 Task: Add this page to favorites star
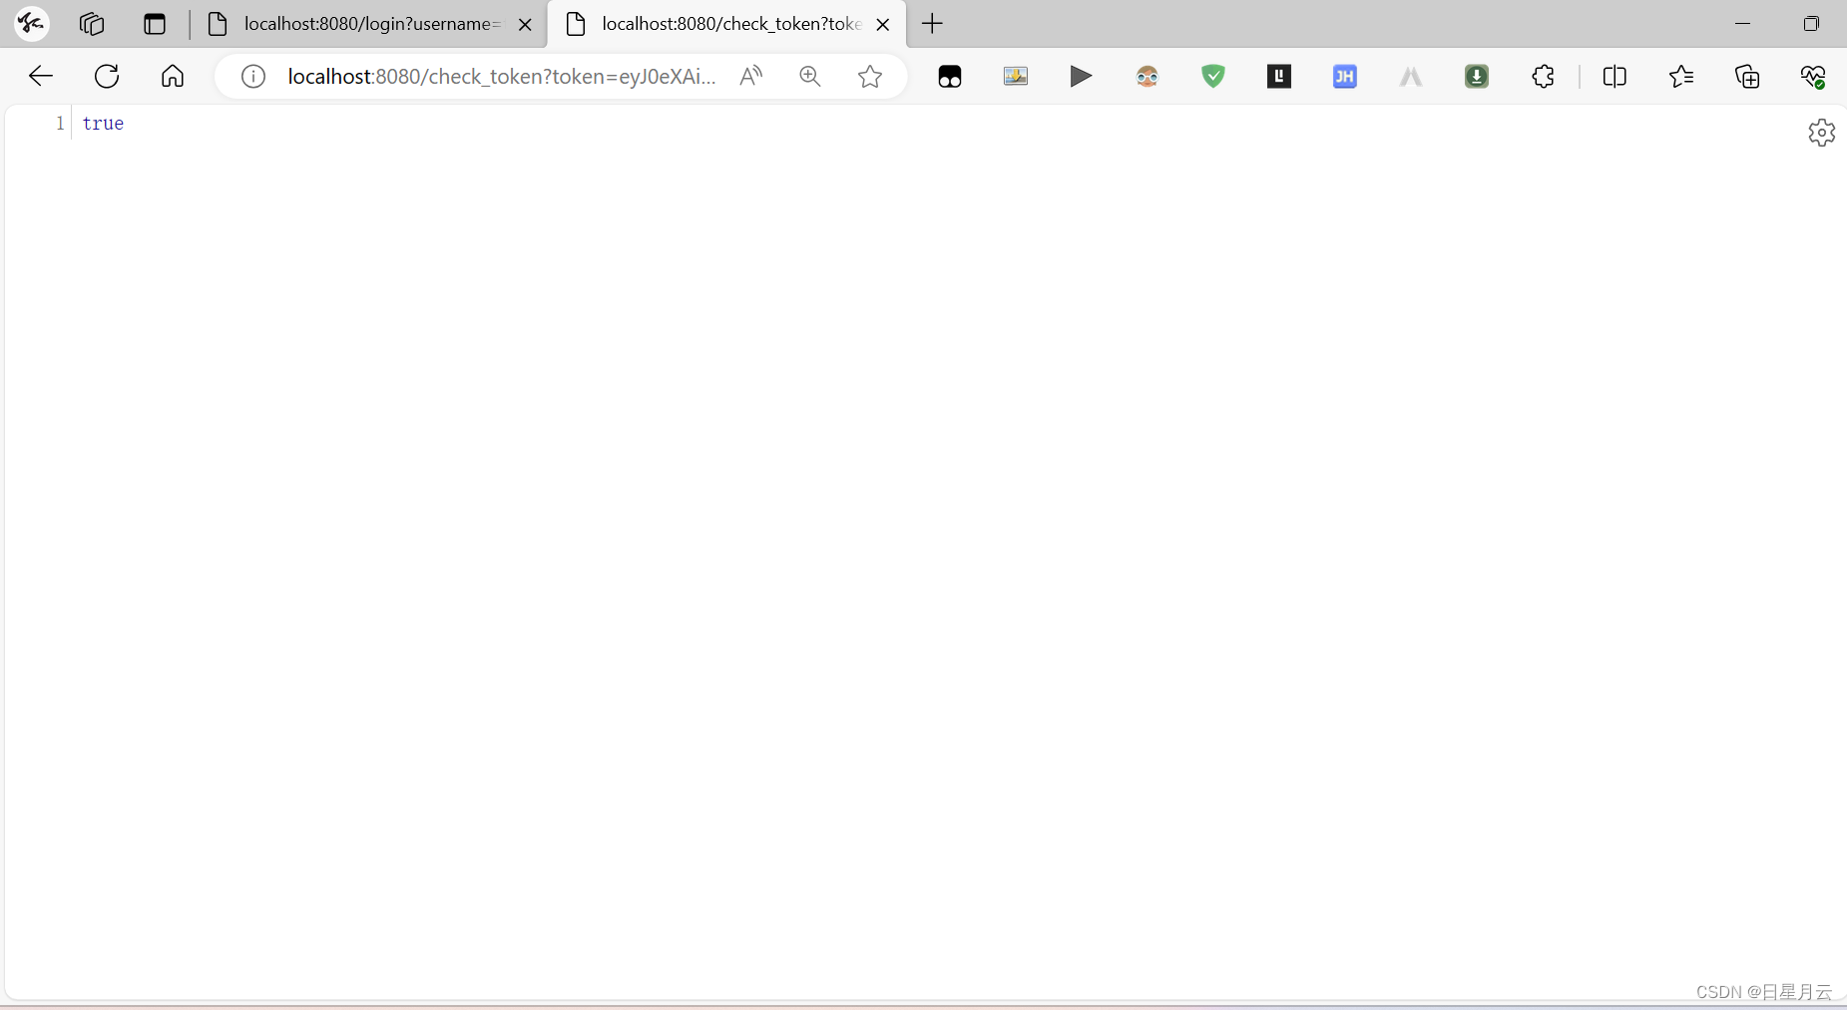click(870, 76)
